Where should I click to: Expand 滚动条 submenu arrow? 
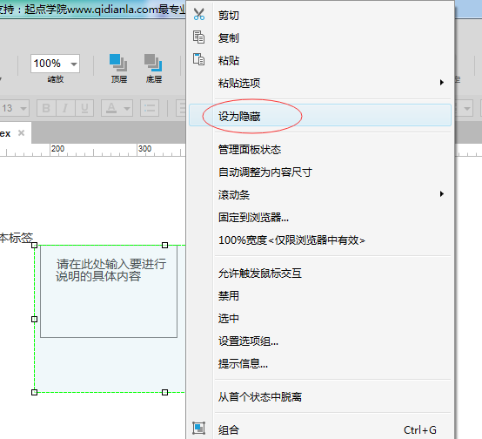coord(442,194)
